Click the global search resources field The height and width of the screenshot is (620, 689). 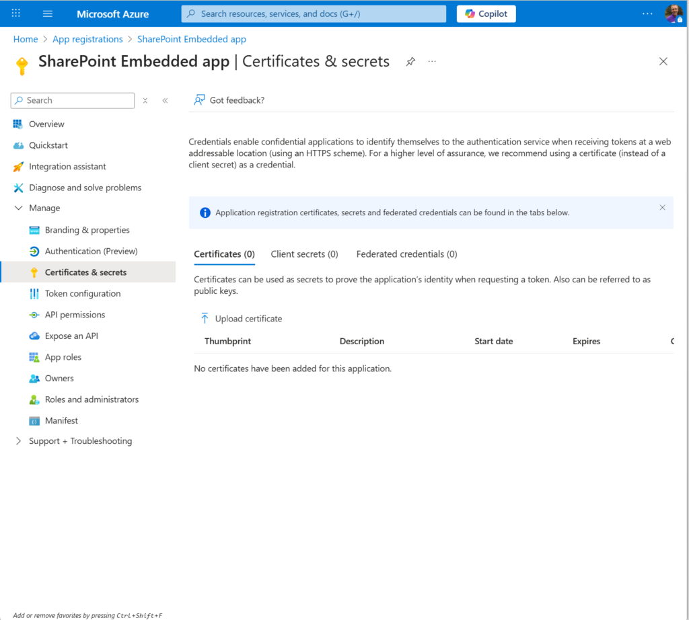pyautogui.click(x=314, y=13)
